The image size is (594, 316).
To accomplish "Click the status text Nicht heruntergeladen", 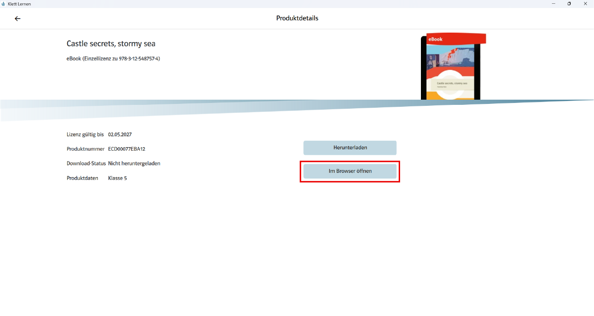I will pyautogui.click(x=134, y=163).
